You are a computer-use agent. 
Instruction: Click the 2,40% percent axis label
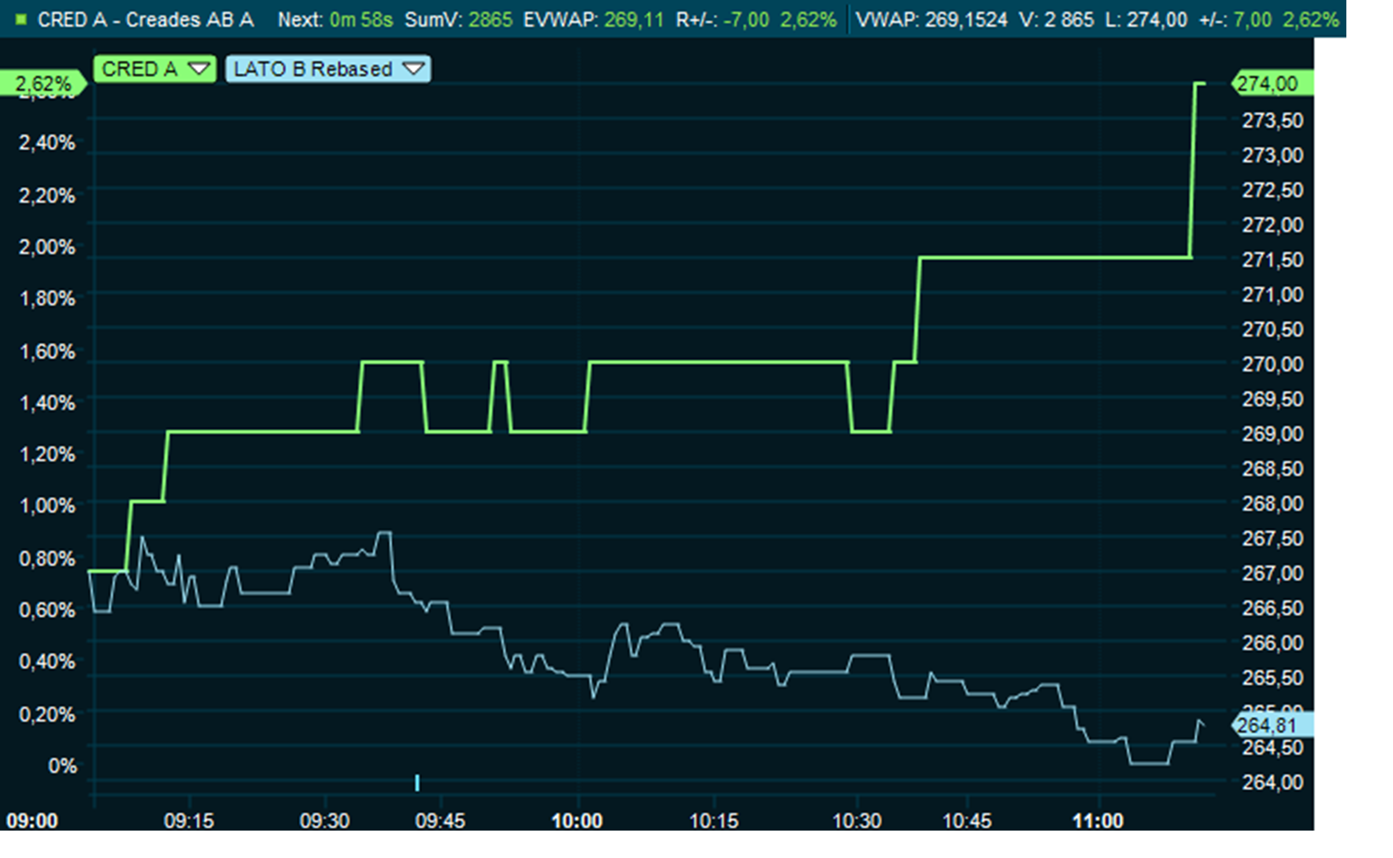pos(47,142)
